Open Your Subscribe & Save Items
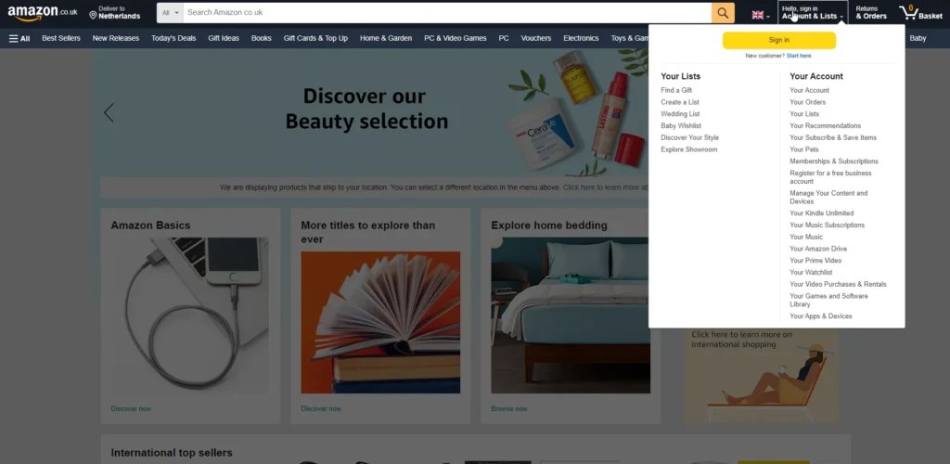The image size is (950, 464). click(833, 137)
